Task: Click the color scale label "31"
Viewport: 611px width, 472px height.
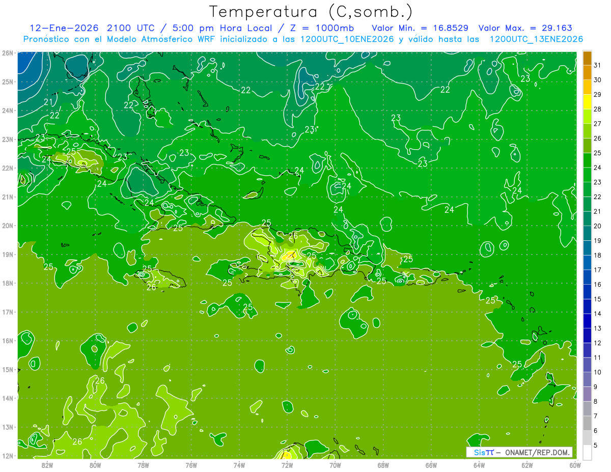Action: (x=598, y=65)
